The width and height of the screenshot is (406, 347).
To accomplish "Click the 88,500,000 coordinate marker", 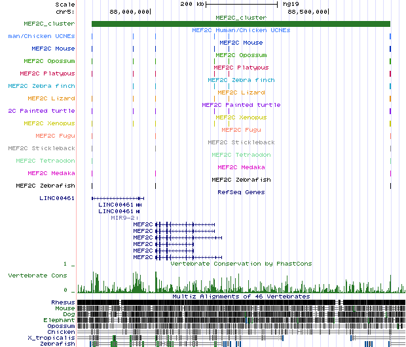I will click(308, 12).
